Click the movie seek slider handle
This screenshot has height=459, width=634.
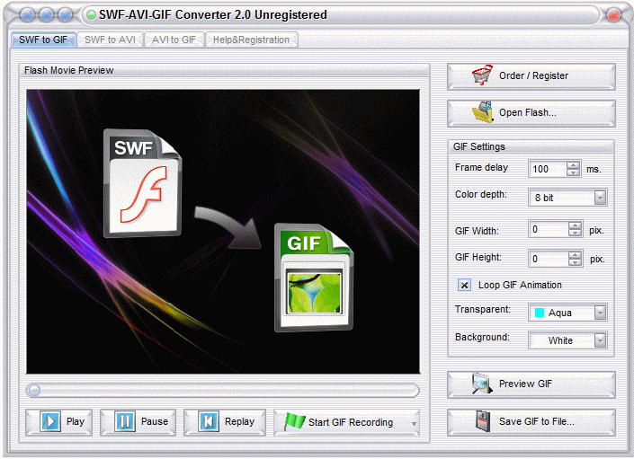[34, 391]
